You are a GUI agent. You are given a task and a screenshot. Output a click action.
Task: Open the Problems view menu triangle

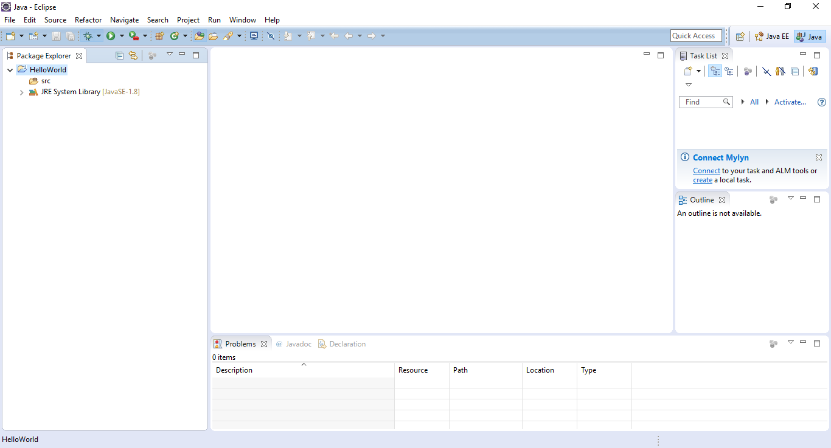click(791, 342)
